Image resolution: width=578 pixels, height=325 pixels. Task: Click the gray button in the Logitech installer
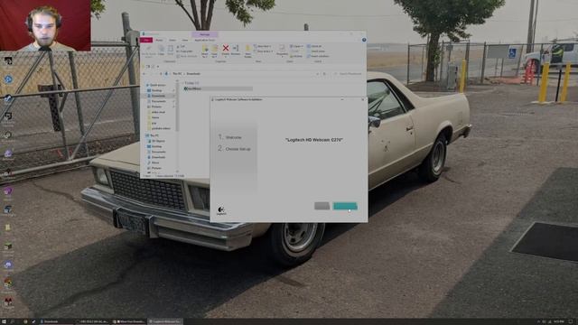[322, 206]
